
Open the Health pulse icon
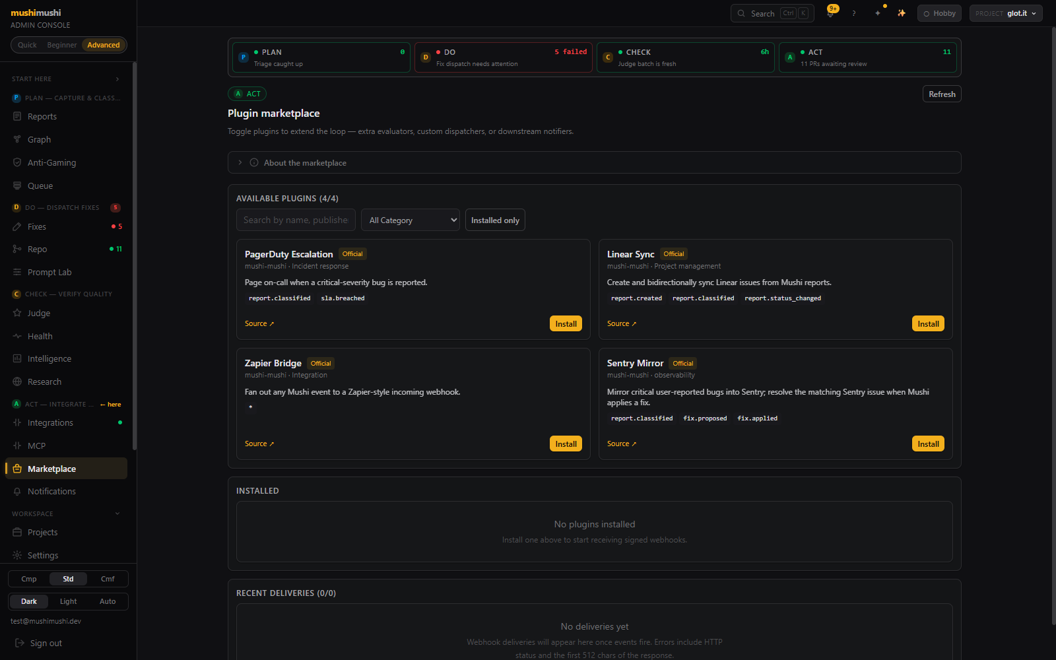(17, 336)
